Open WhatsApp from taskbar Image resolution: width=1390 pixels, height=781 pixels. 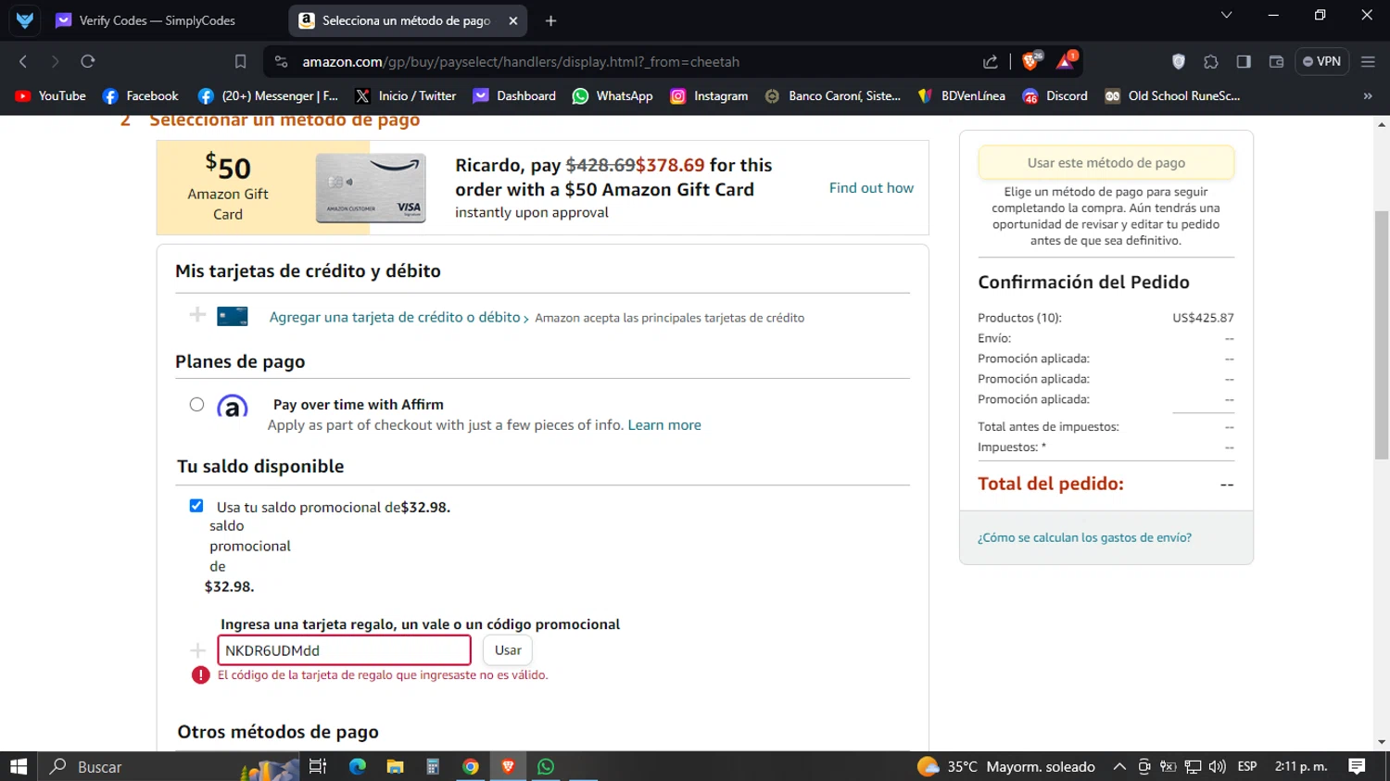(546, 766)
